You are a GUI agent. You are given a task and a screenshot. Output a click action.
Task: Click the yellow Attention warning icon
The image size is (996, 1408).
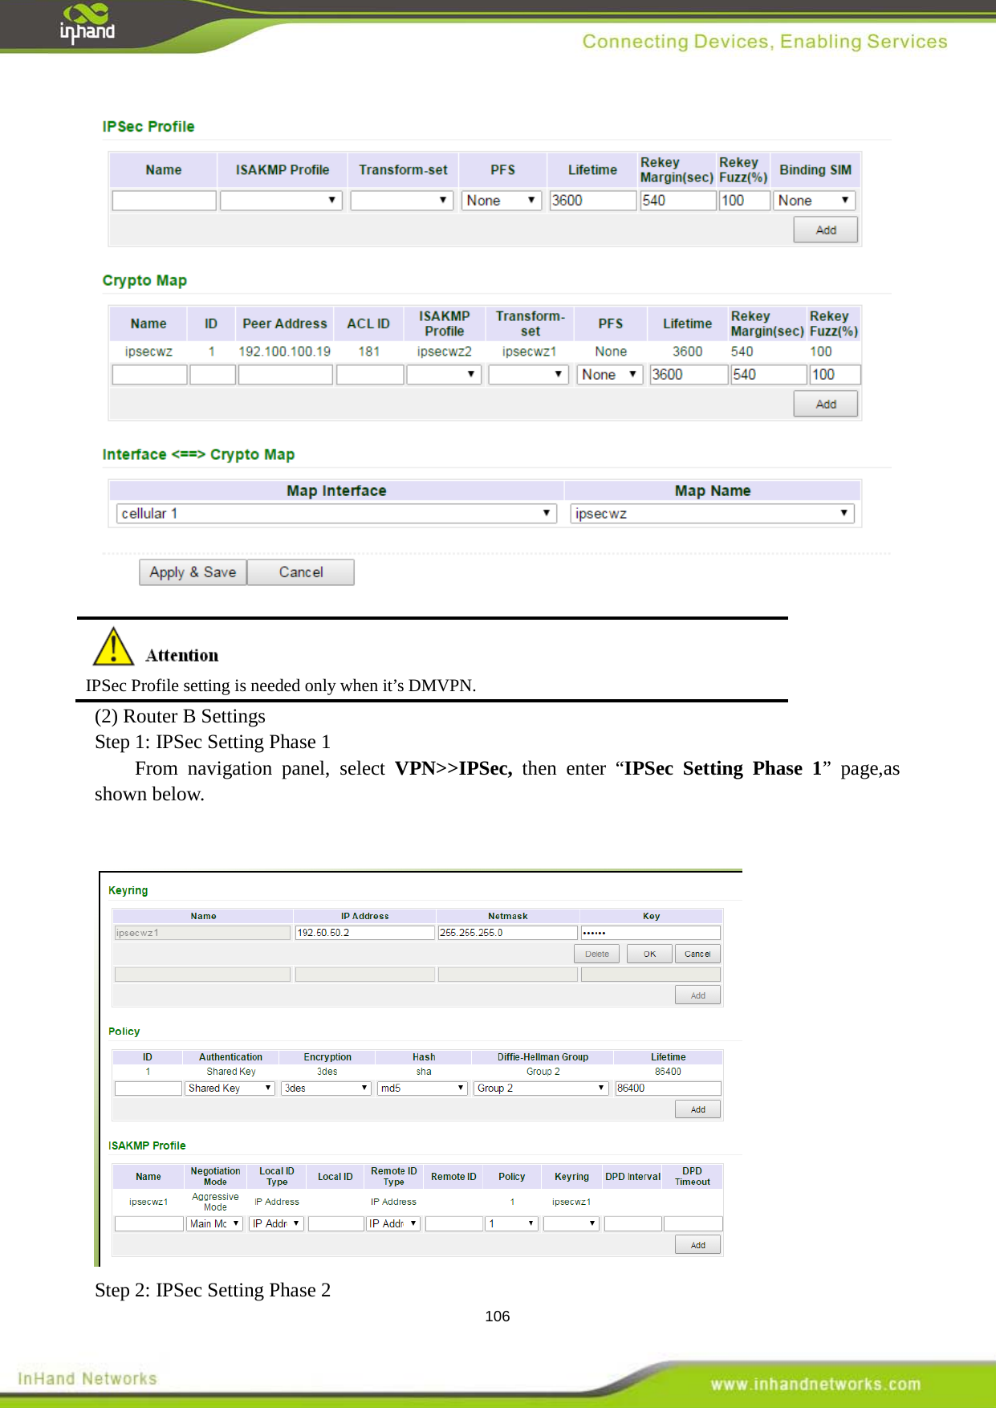(x=113, y=646)
